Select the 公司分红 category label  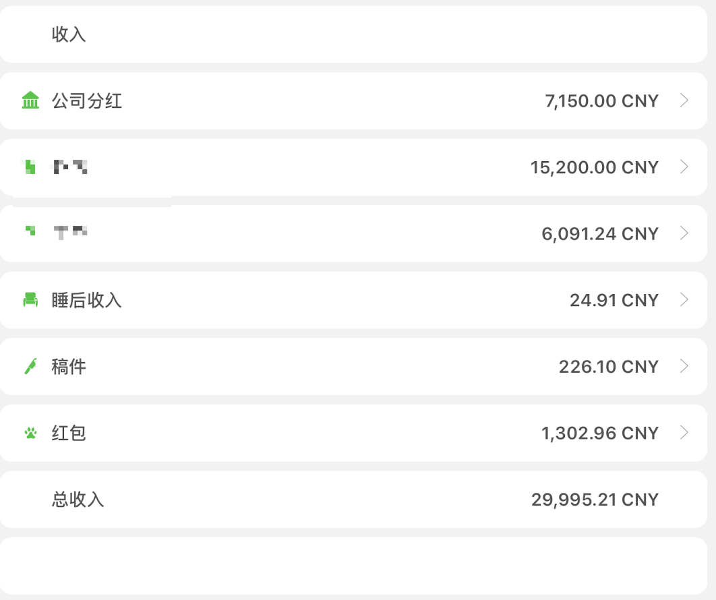point(87,101)
